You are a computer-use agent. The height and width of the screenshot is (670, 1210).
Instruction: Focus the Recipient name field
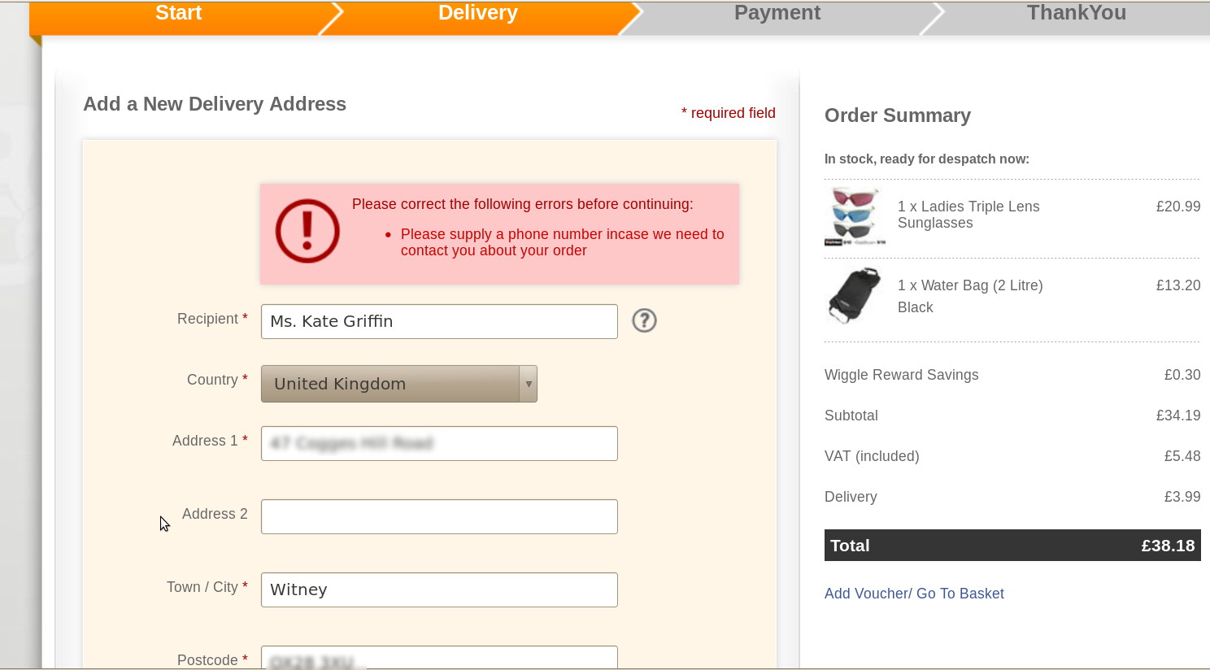[439, 321]
